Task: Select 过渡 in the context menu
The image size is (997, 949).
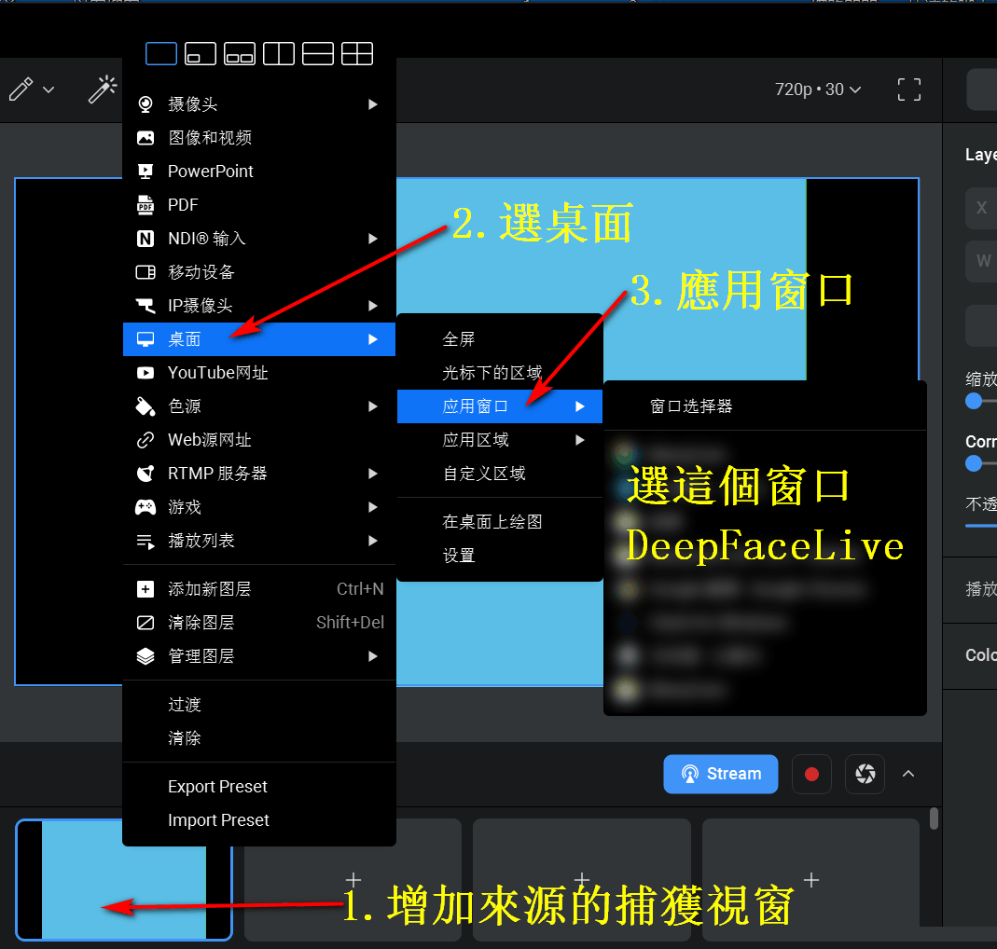Action: 258,704
